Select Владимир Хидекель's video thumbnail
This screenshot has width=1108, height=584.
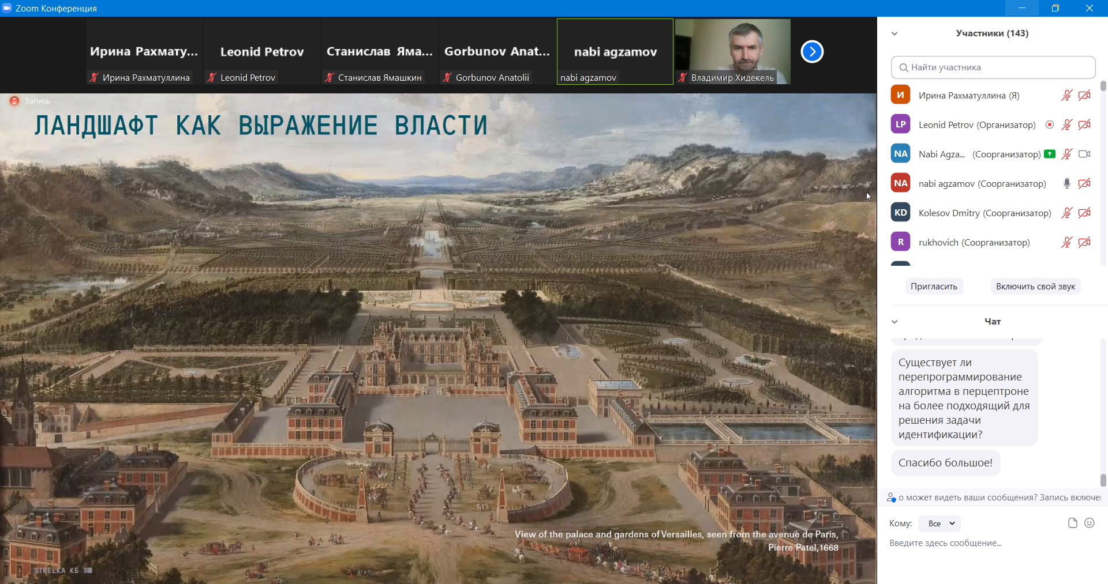[733, 52]
